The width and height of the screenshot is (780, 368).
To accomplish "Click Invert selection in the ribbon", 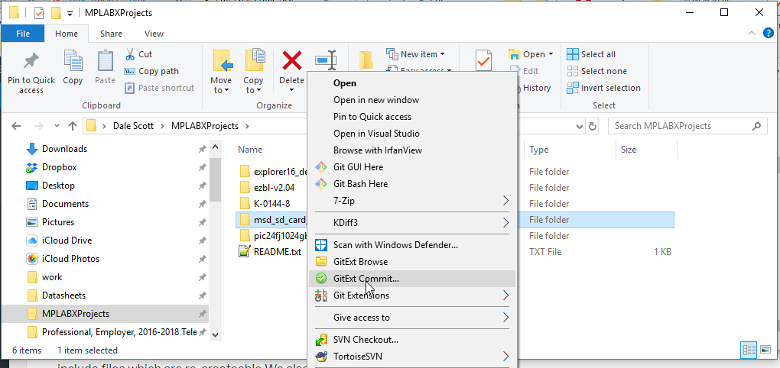I will pos(604,88).
